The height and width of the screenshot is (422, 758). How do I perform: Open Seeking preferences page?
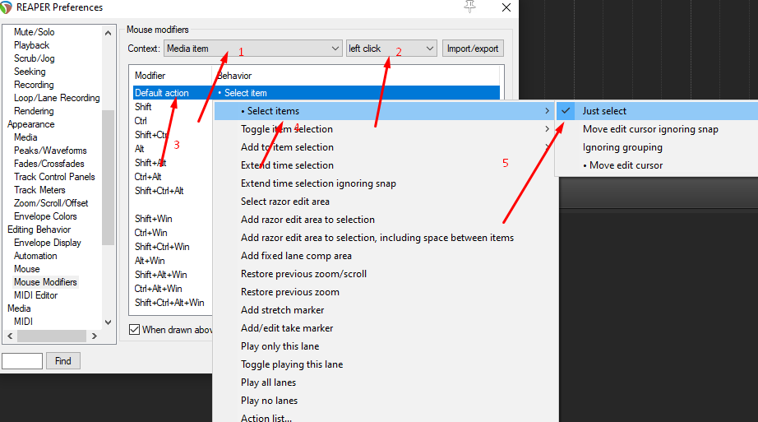point(30,72)
